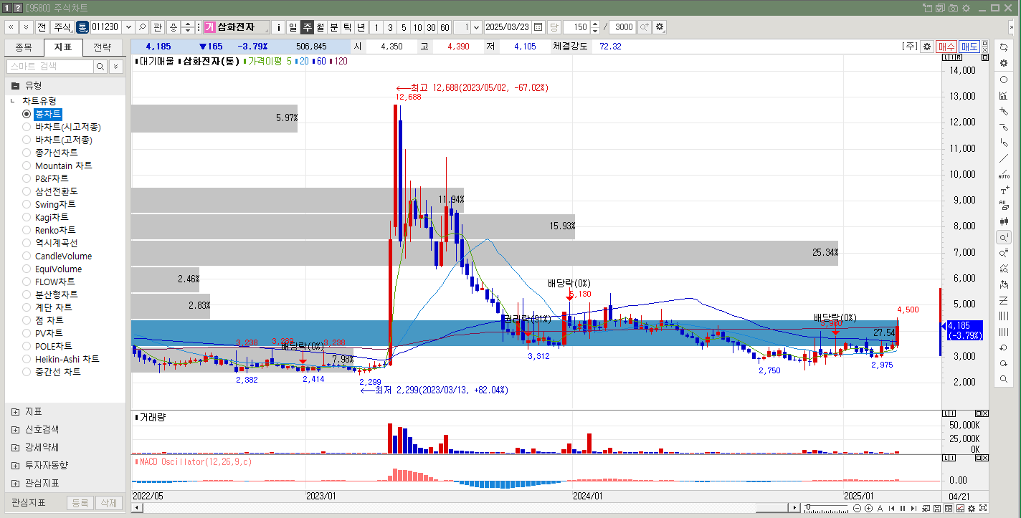Open the date calendar picker icon
This screenshot has width=1021, height=518.
pyautogui.click(x=538, y=27)
